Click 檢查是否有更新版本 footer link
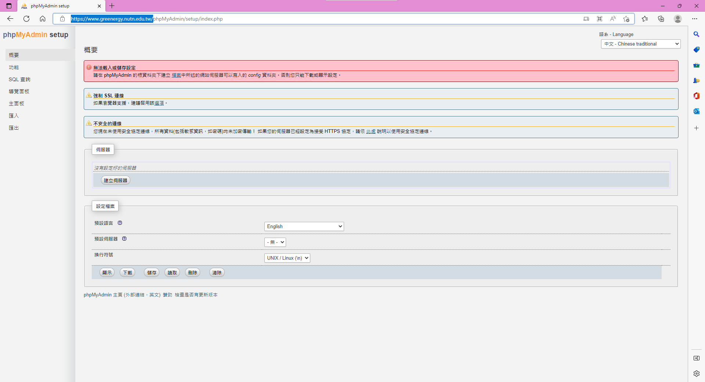This screenshot has width=705, height=382. click(196, 295)
